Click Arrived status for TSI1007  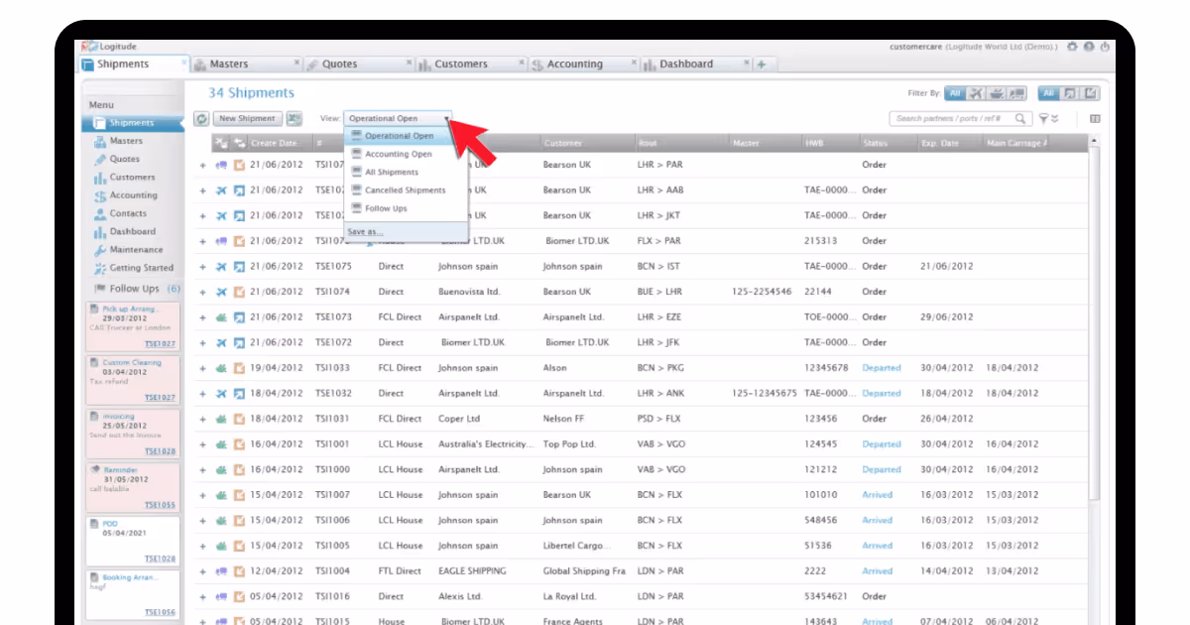tap(878, 495)
